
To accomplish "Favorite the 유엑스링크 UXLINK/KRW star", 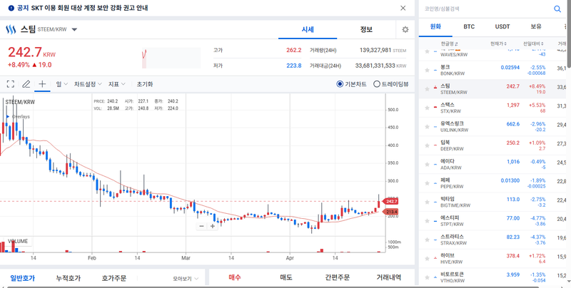I will click(x=427, y=127).
